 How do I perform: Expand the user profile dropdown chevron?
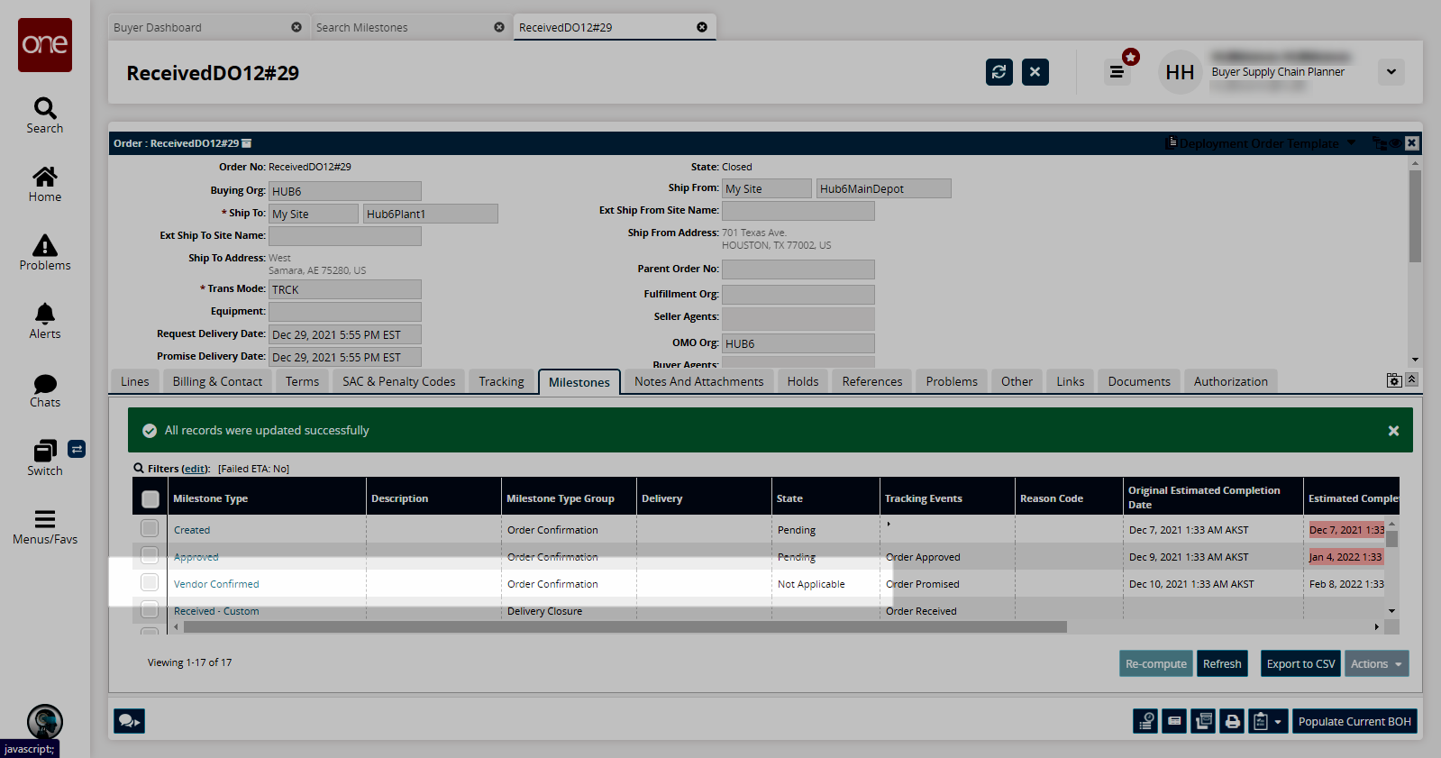(1391, 72)
